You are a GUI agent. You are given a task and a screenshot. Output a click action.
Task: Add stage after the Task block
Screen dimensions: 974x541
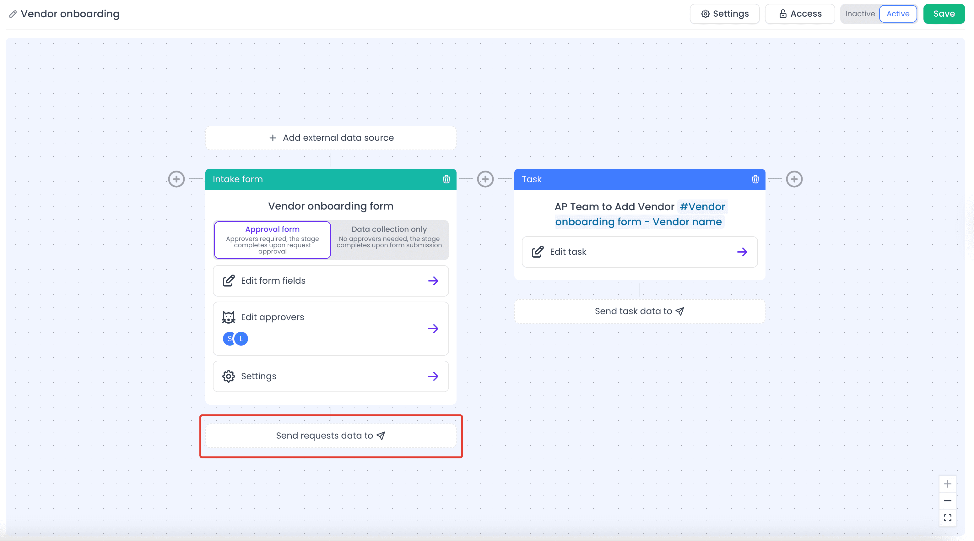(794, 179)
